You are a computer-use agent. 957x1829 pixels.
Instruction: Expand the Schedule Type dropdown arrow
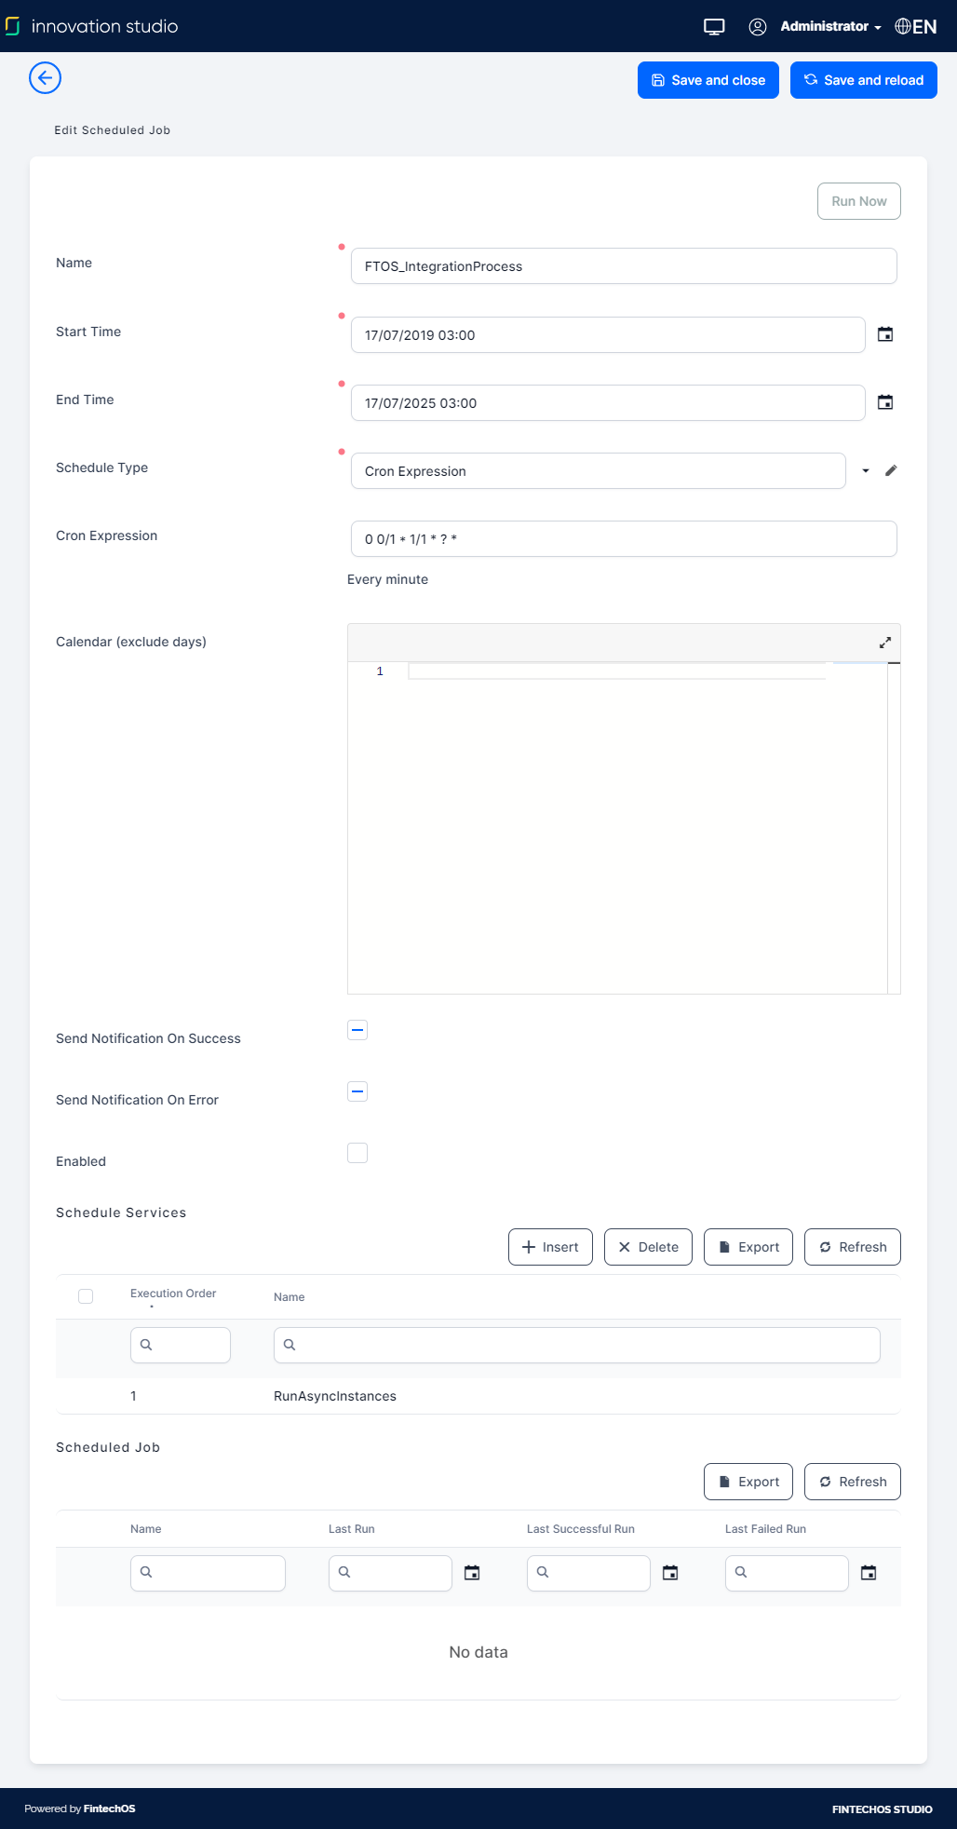coord(866,471)
